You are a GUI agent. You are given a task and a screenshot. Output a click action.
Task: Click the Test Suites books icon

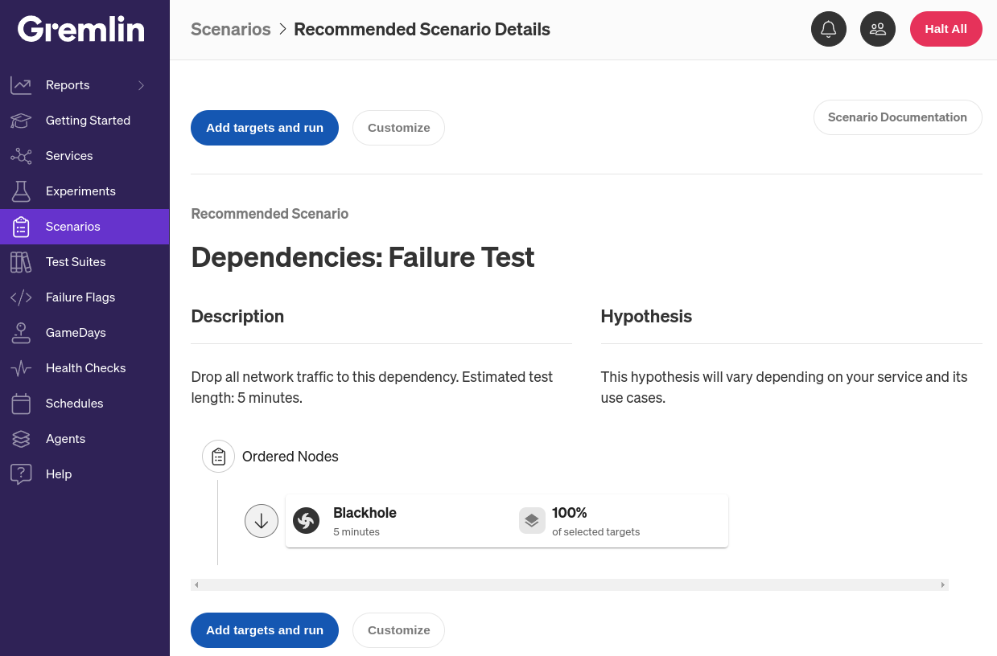21,262
